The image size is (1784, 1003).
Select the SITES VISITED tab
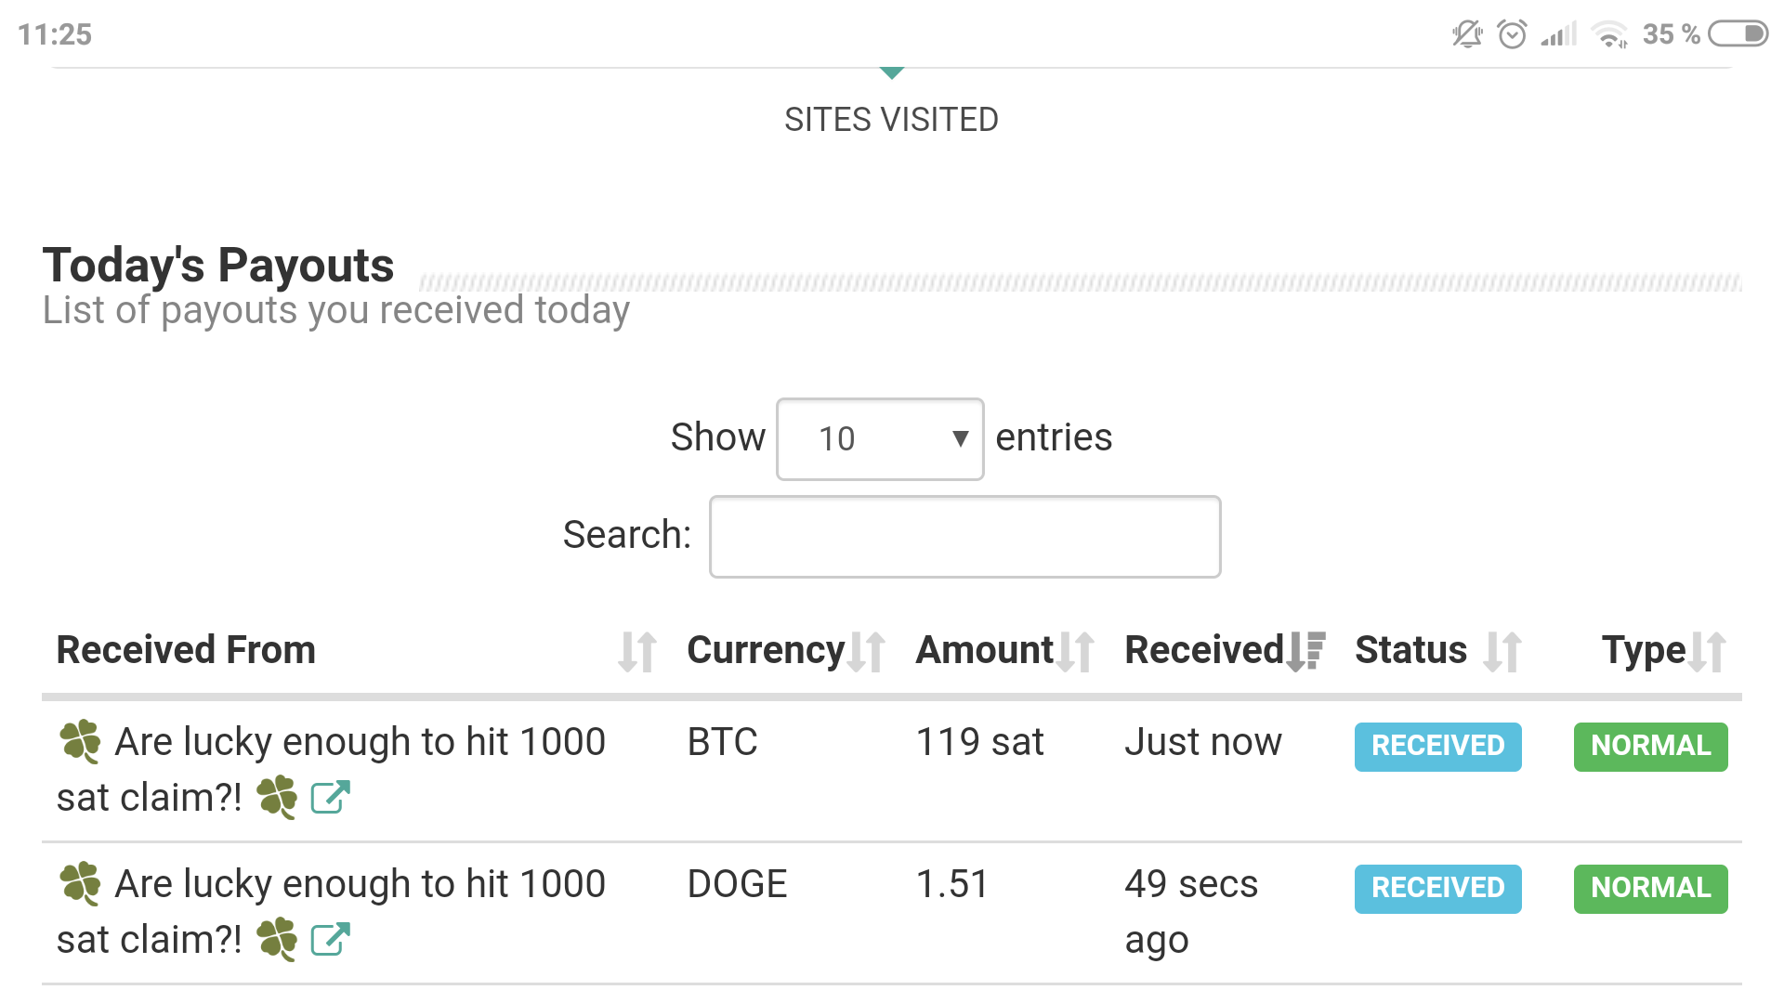tap(891, 120)
